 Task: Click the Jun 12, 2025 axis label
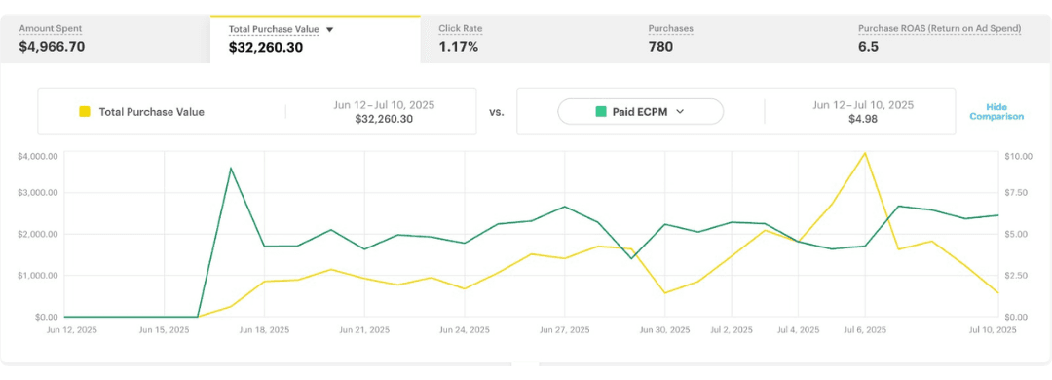71,330
